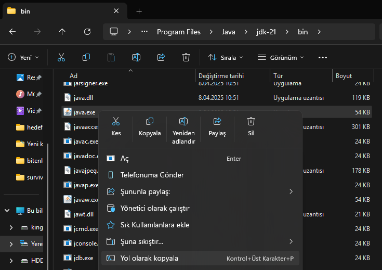Expand the king drive tree node

(x=11, y=227)
